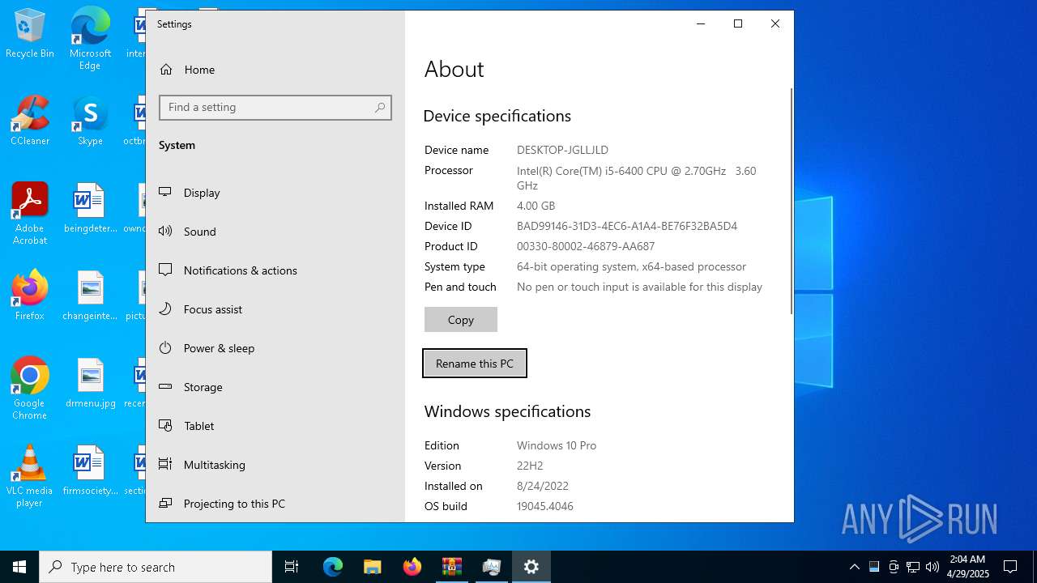This screenshot has width=1037, height=583.
Task: Click the About page vertical scrollbar
Action: tap(792, 201)
